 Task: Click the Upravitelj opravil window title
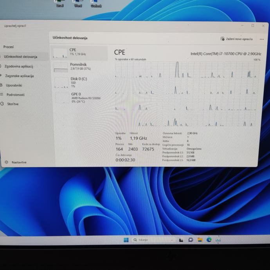(x=15, y=26)
